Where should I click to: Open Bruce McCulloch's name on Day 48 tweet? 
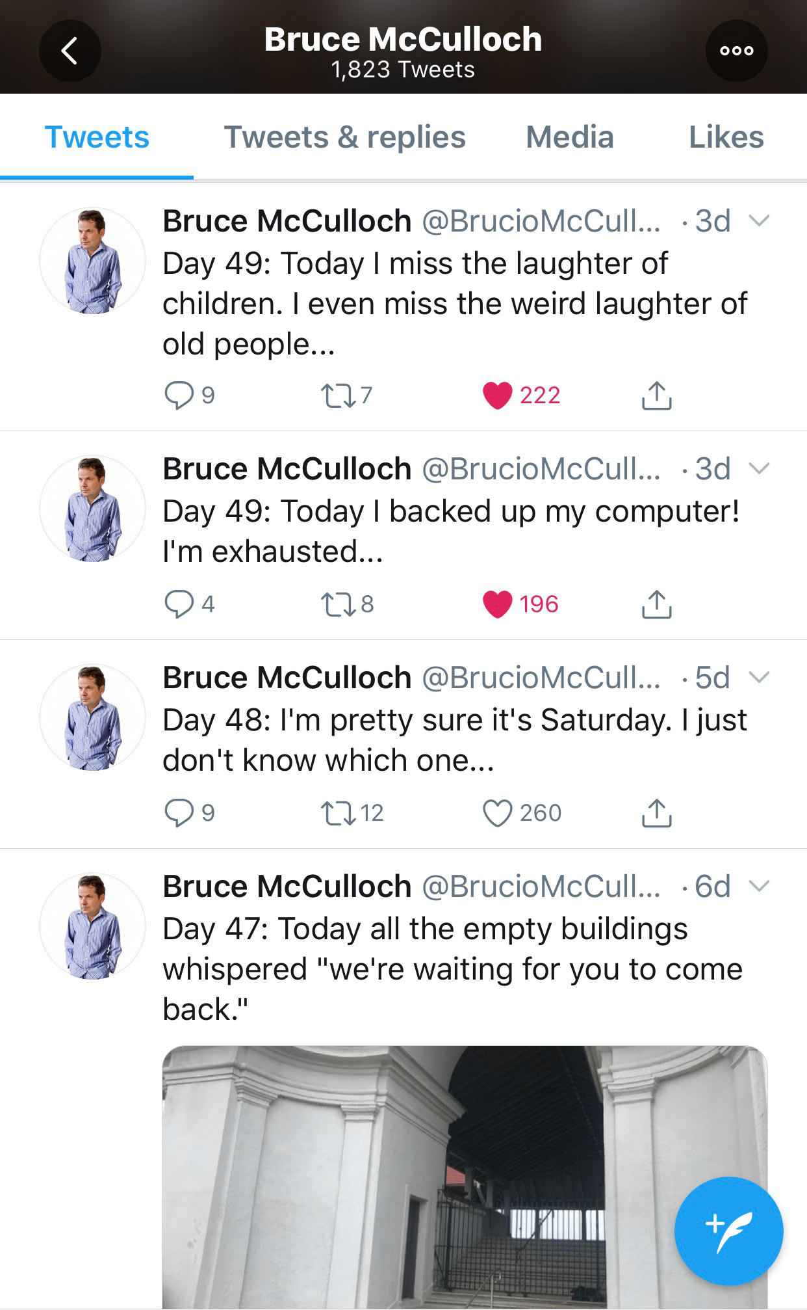click(x=287, y=678)
